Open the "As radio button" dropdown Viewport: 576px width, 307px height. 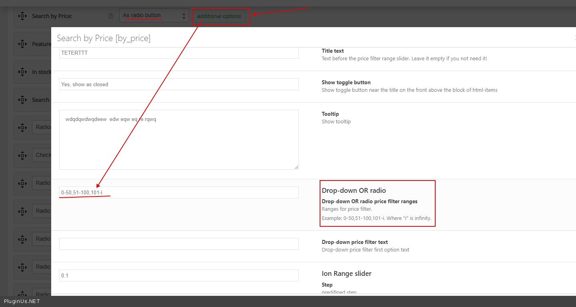point(154,16)
